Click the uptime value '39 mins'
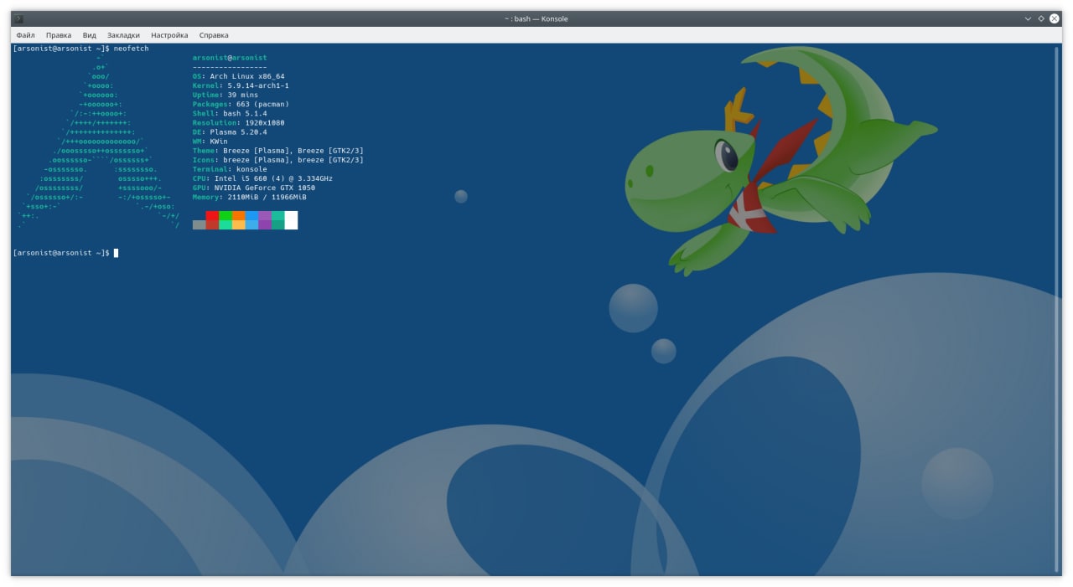Screen dimensions: 1073x587 pyautogui.click(x=243, y=95)
